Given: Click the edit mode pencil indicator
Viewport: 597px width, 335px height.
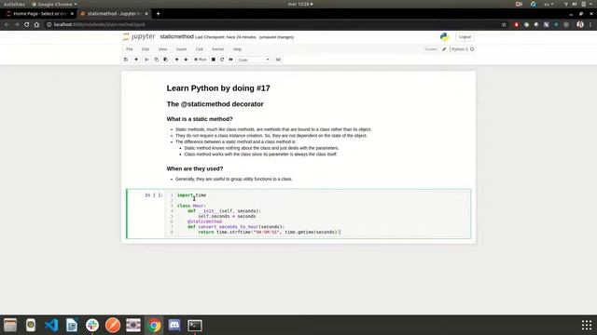Looking at the screenshot, I should 444,49.
